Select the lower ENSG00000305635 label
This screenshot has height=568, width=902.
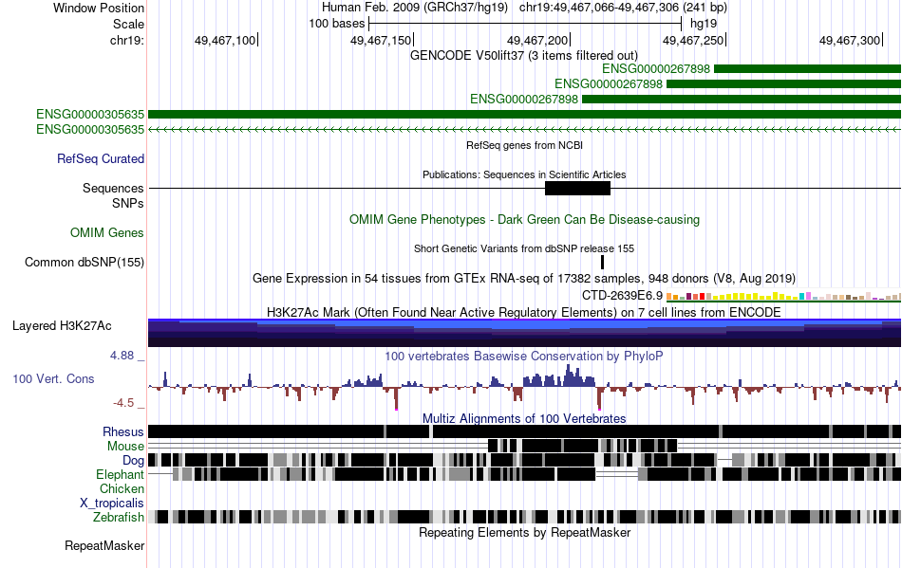pos(90,129)
